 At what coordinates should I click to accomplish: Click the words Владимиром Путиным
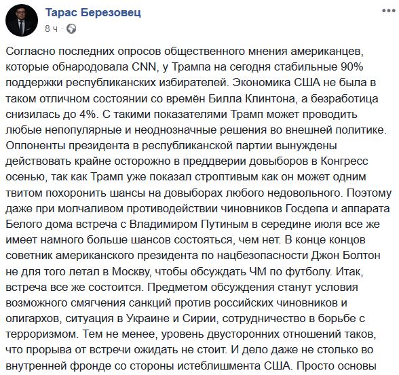[189, 224]
